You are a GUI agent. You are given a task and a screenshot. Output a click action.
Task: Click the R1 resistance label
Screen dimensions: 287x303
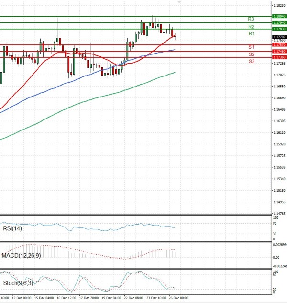point(251,34)
